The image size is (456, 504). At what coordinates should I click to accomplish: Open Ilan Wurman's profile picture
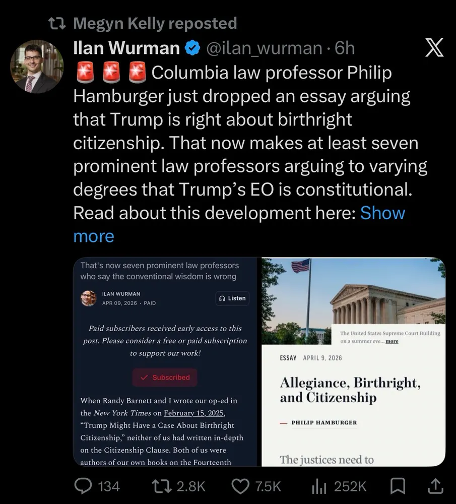37,67
